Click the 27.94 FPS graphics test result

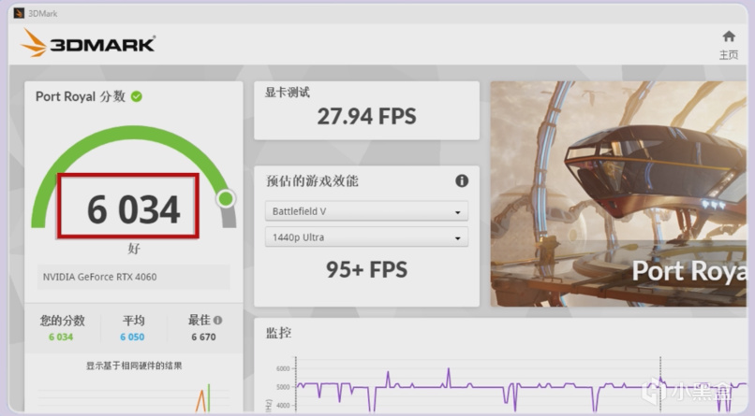point(366,116)
